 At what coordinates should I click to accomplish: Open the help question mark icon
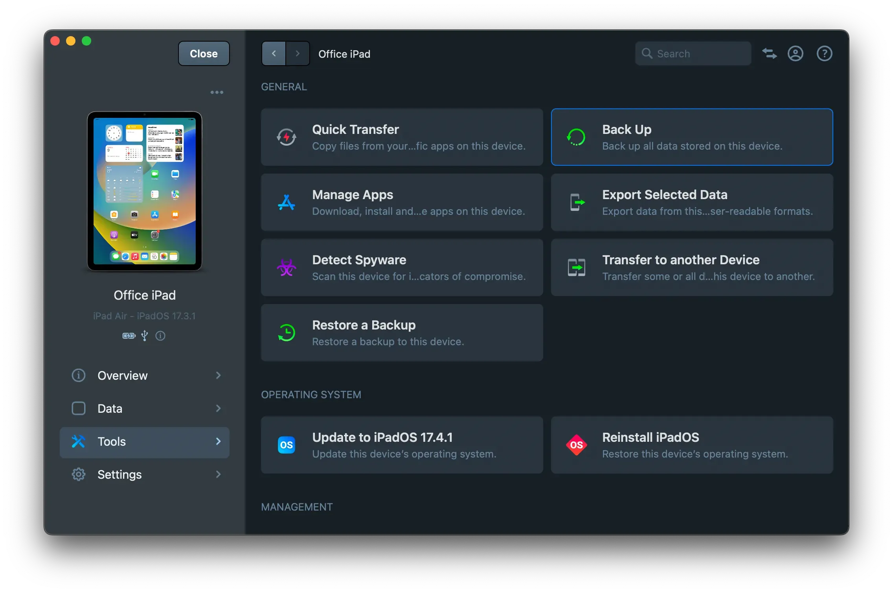point(824,53)
